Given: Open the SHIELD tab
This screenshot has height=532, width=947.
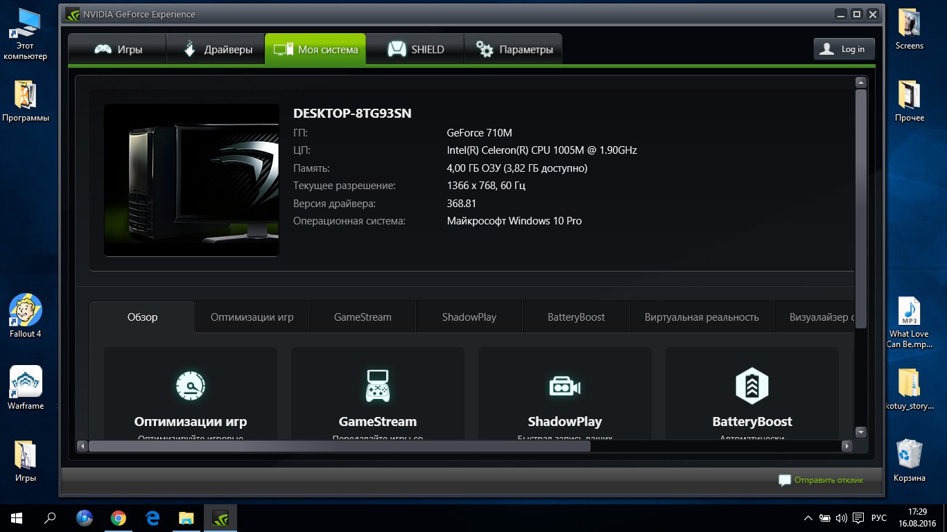Looking at the screenshot, I should point(415,50).
